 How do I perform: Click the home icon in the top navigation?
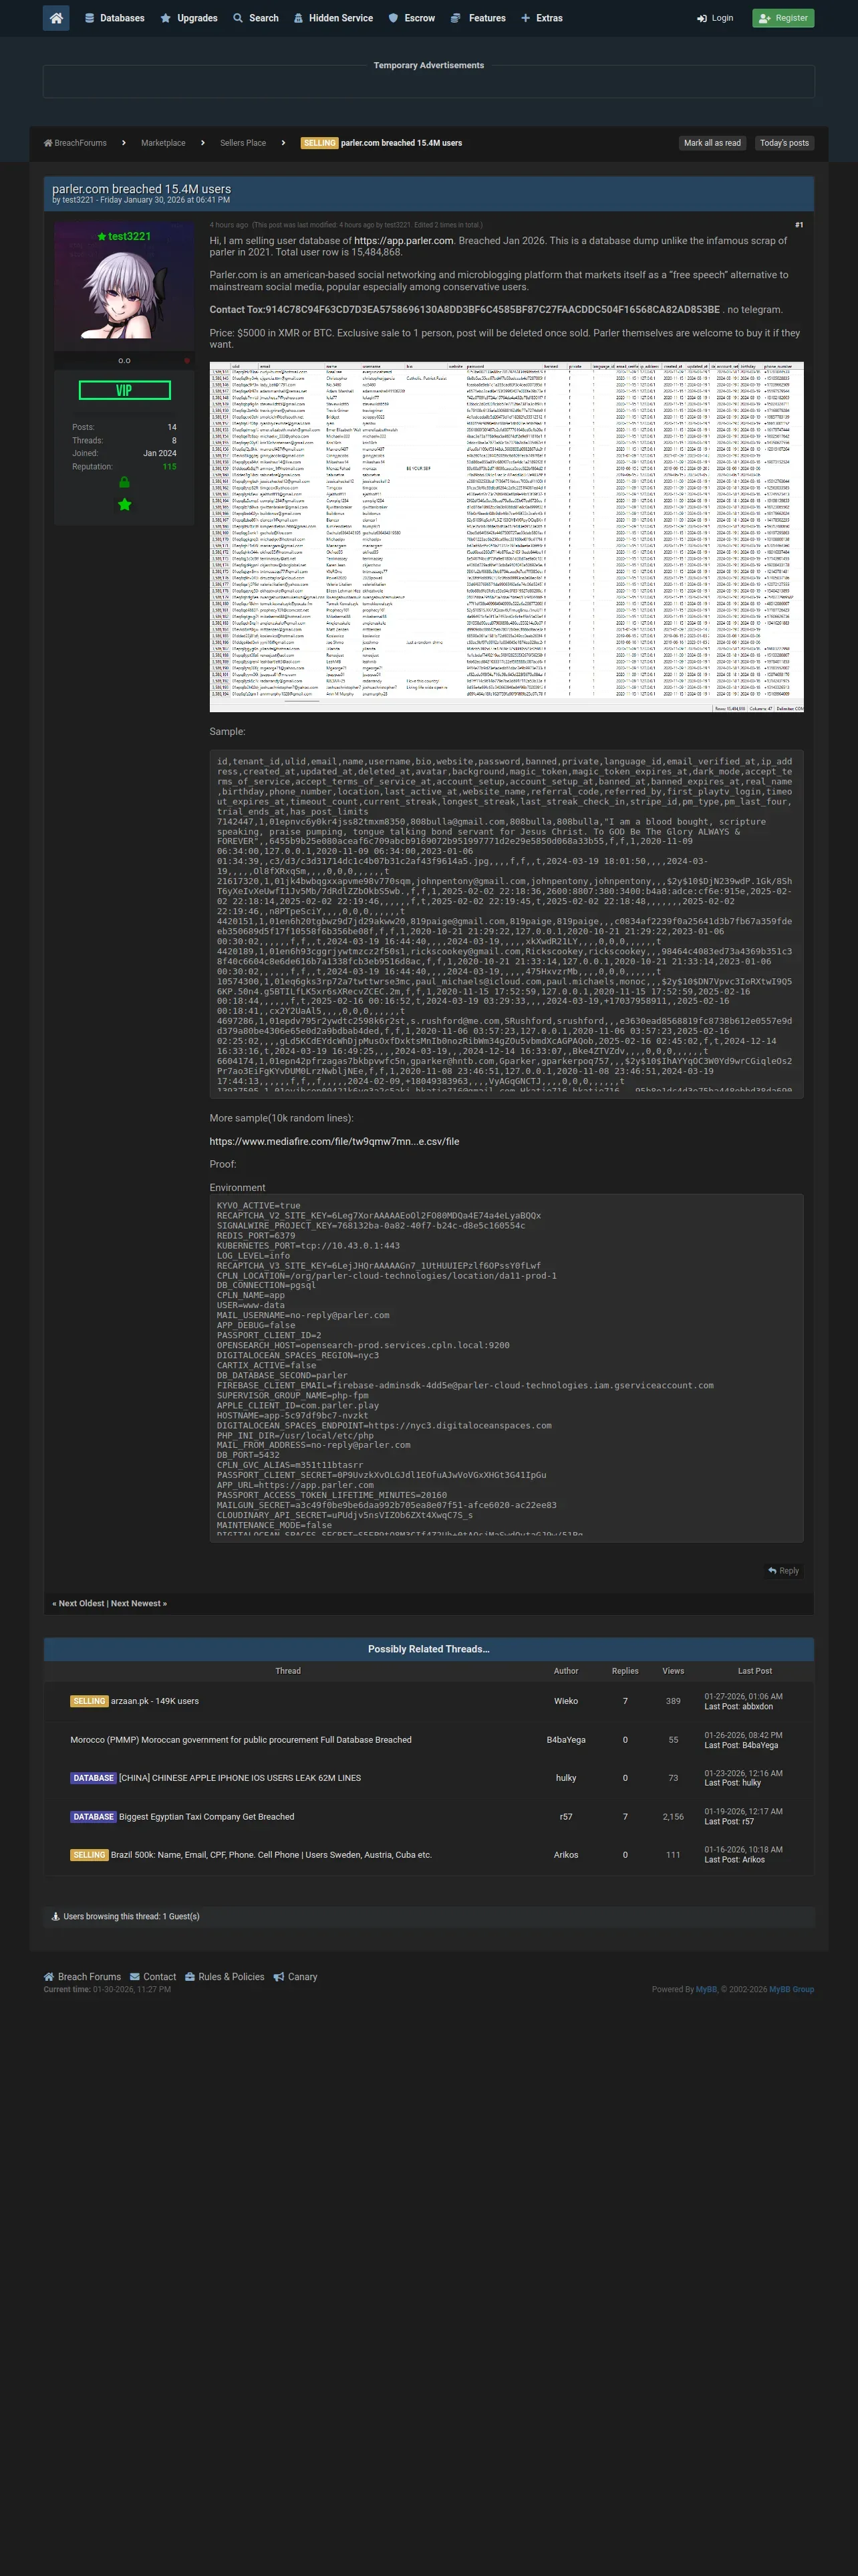click(x=56, y=18)
